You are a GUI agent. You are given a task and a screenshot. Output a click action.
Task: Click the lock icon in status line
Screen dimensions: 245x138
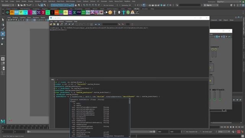pyautogui.click(x=76, y=5)
